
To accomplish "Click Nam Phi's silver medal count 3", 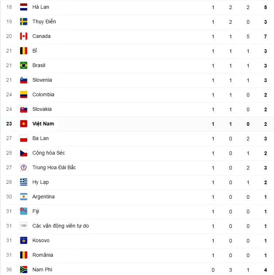I will [x=231, y=270].
